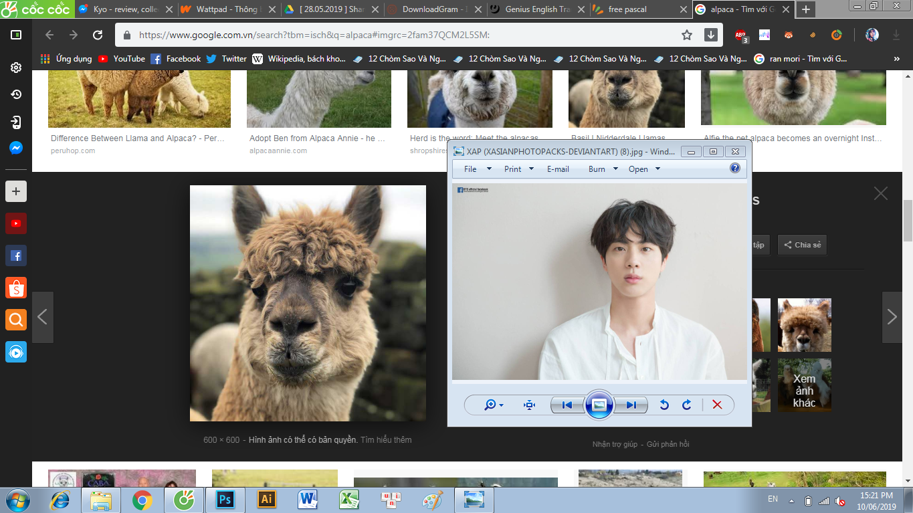Click the 'Xem ảnh khác' thumbnail
Screen dimensions: 913x513
[x=804, y=385]
